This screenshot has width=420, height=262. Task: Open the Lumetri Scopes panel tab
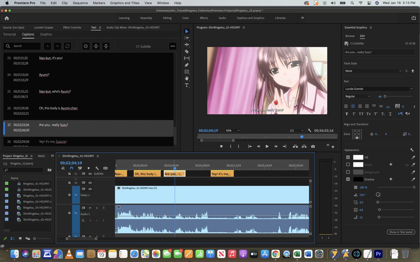[44, 27]
